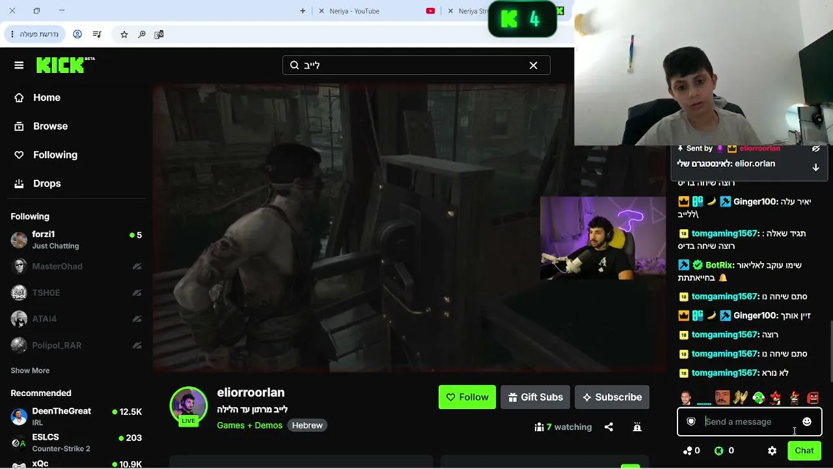
Task: Open ATAI4 channel from Following list
Action: pos(76,319)
